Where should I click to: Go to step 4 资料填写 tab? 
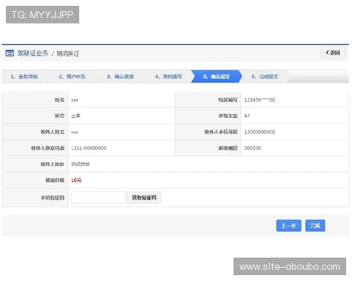[x=169, y=77]
